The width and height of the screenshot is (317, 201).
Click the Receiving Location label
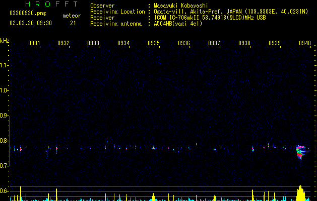click(117, 12)
